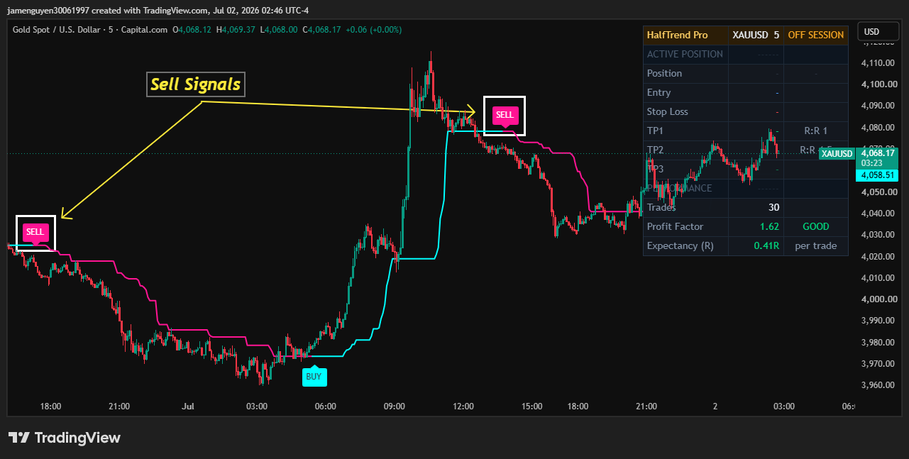This screenshot has width=909, height=459.
Task: Click the 3,960.00 price axis label
Action: [879, 385]
